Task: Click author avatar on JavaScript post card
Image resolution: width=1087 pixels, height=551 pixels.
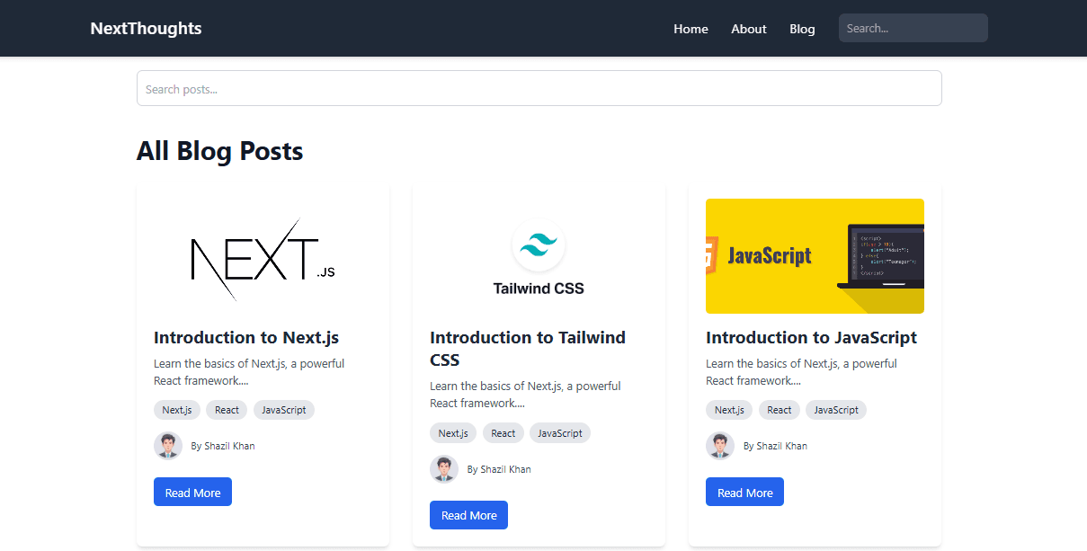Action: pos(720,446)
